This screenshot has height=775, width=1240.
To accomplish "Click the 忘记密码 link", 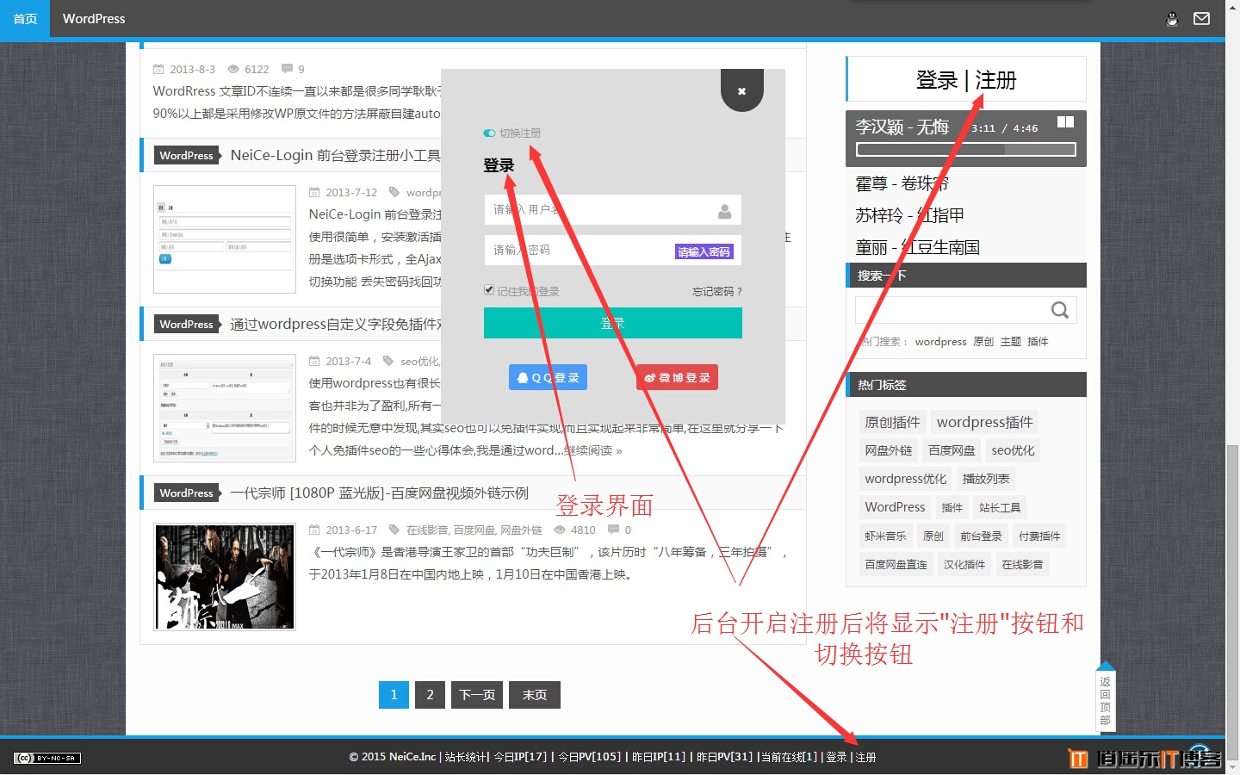I will [716, 292].
